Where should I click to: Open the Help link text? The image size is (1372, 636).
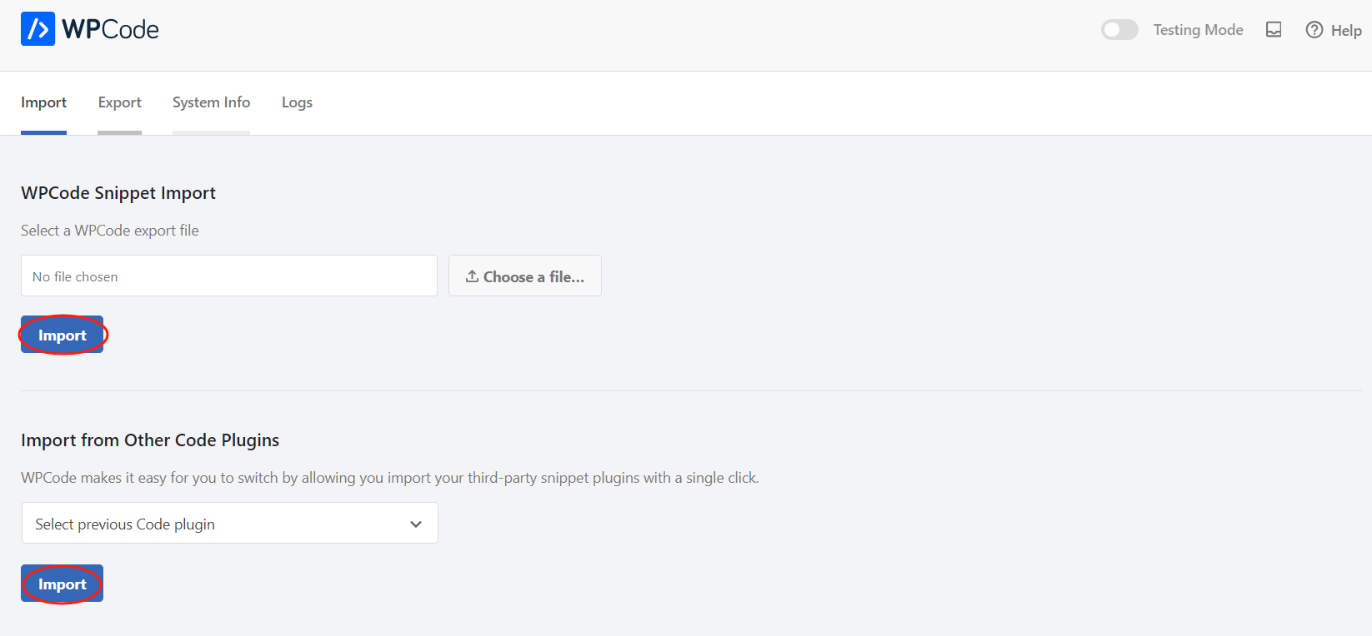pos(1345,31)
